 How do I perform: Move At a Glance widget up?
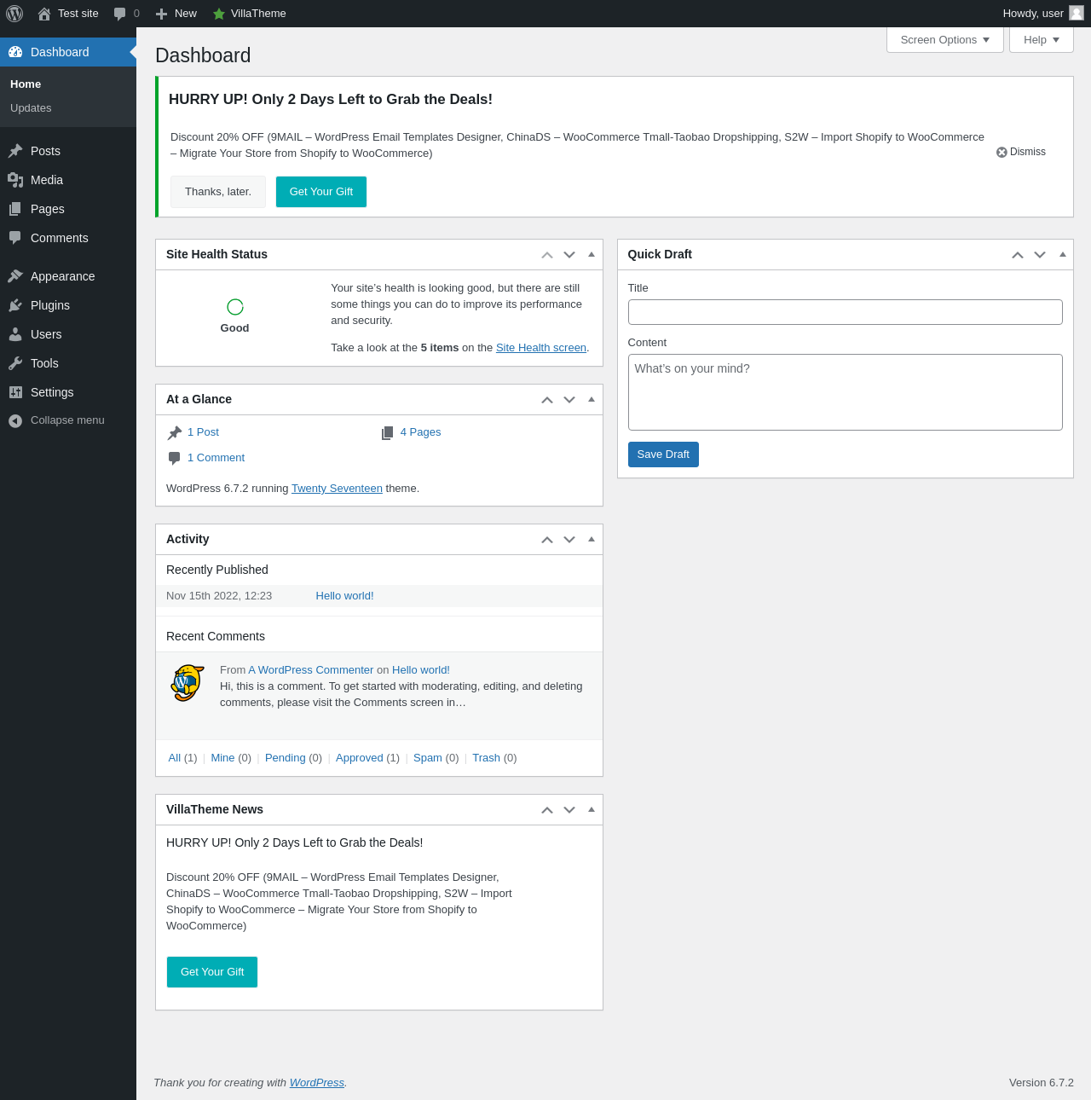(547, 400)
